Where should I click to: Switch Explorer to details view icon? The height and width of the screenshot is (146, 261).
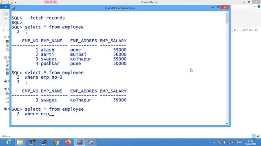[x=254, y=136]
